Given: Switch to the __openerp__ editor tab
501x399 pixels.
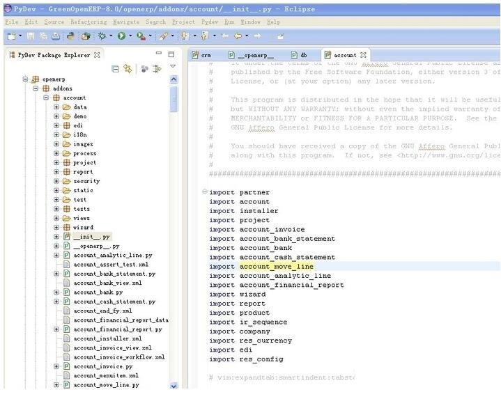Looking at the screenshot, I should point(252,55).
